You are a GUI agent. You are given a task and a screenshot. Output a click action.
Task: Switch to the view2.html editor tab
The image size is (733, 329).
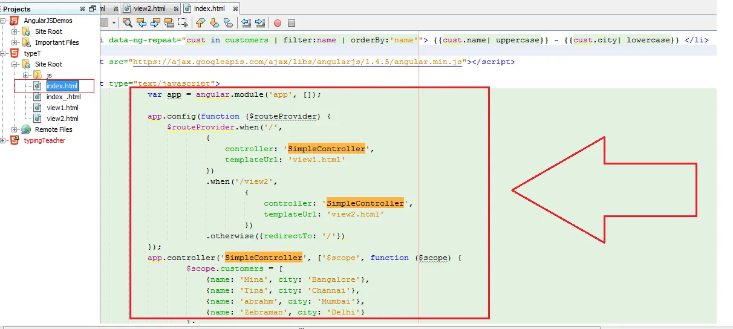point(151,8)
